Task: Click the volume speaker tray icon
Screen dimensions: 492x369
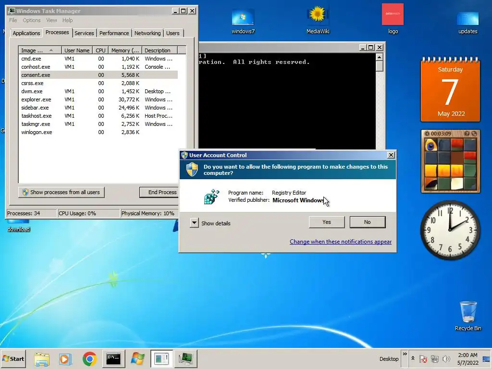Action: pos(446,359)
